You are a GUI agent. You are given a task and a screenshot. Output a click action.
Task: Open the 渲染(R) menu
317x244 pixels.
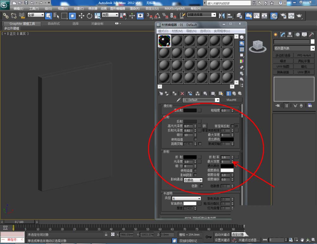click(x=134, y=9)
